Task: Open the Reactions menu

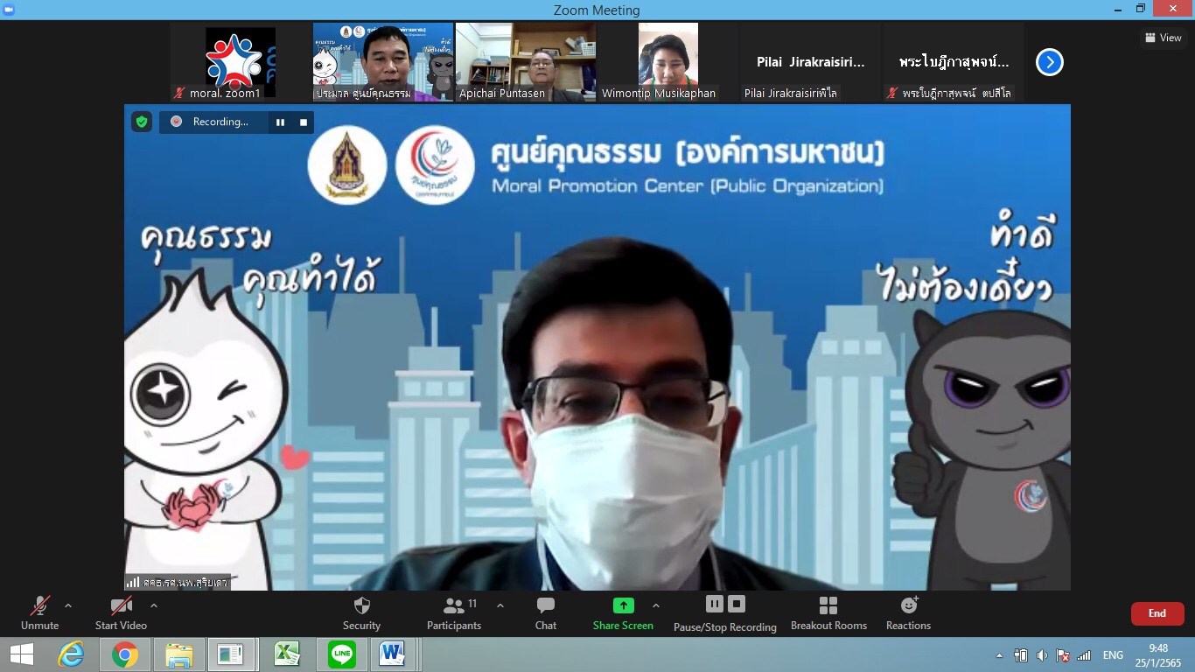Action: pos(908,613)
